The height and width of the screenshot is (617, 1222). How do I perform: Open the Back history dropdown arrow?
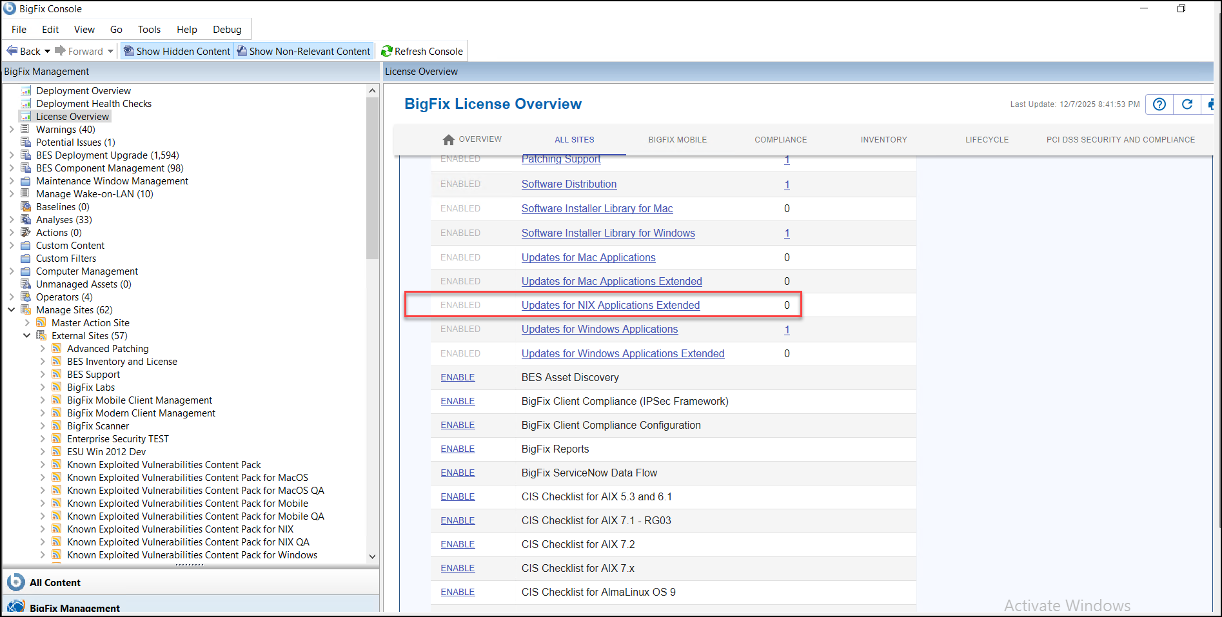(x=47, y=51)
